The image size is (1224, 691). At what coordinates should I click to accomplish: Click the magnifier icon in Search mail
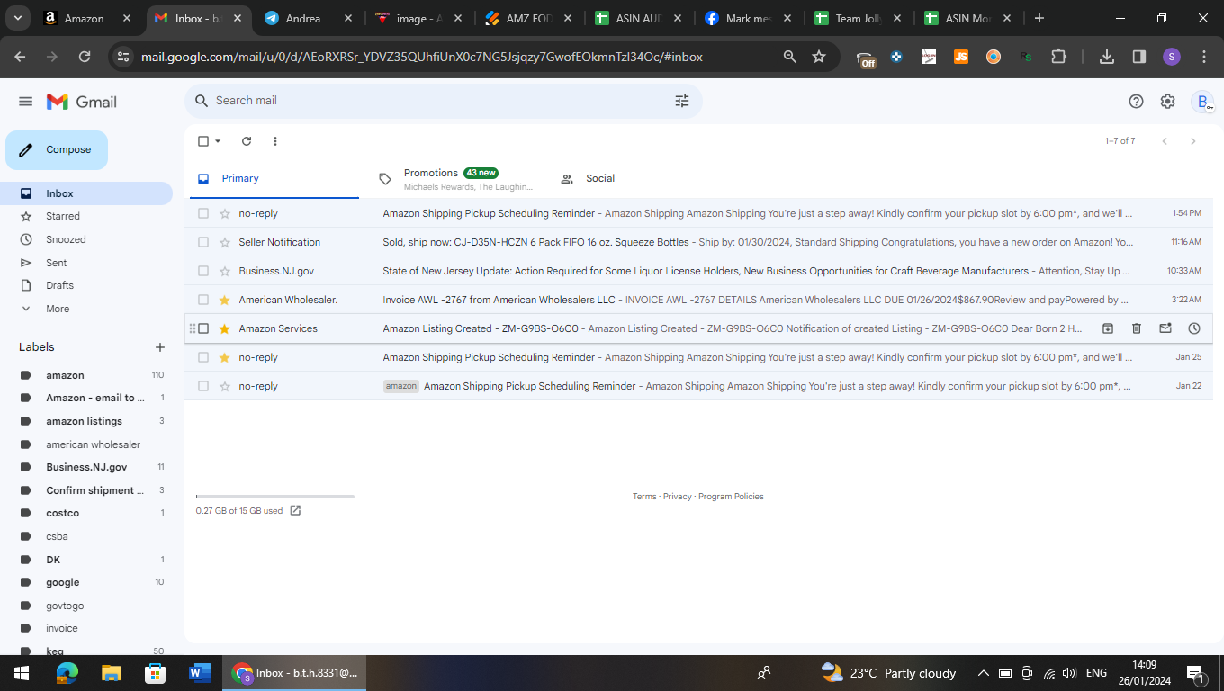202,101
